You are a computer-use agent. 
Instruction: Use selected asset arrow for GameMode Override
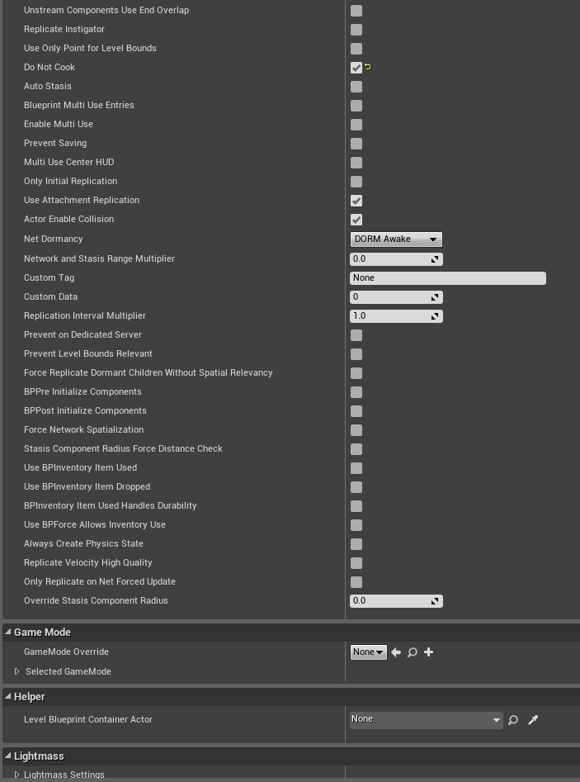point(396,652)
